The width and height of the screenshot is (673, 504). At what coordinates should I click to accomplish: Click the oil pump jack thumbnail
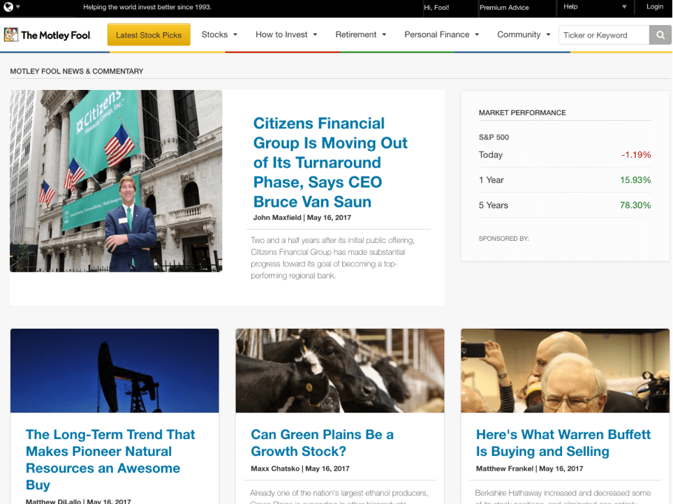click(x=114, y=371)
